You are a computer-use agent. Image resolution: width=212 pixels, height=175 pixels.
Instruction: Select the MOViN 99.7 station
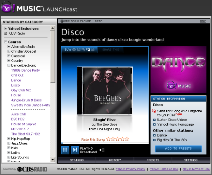[20, 129]
